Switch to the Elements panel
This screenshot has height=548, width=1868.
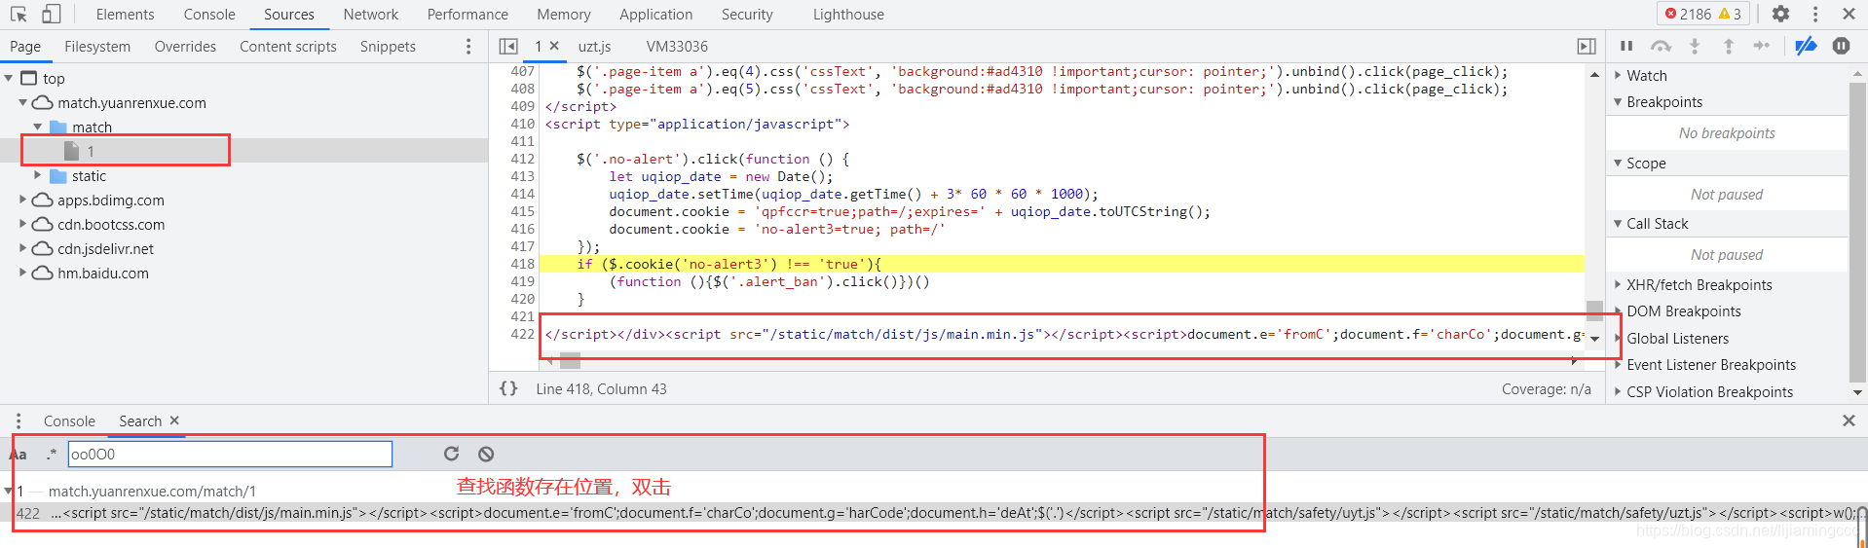coord(125,14)
